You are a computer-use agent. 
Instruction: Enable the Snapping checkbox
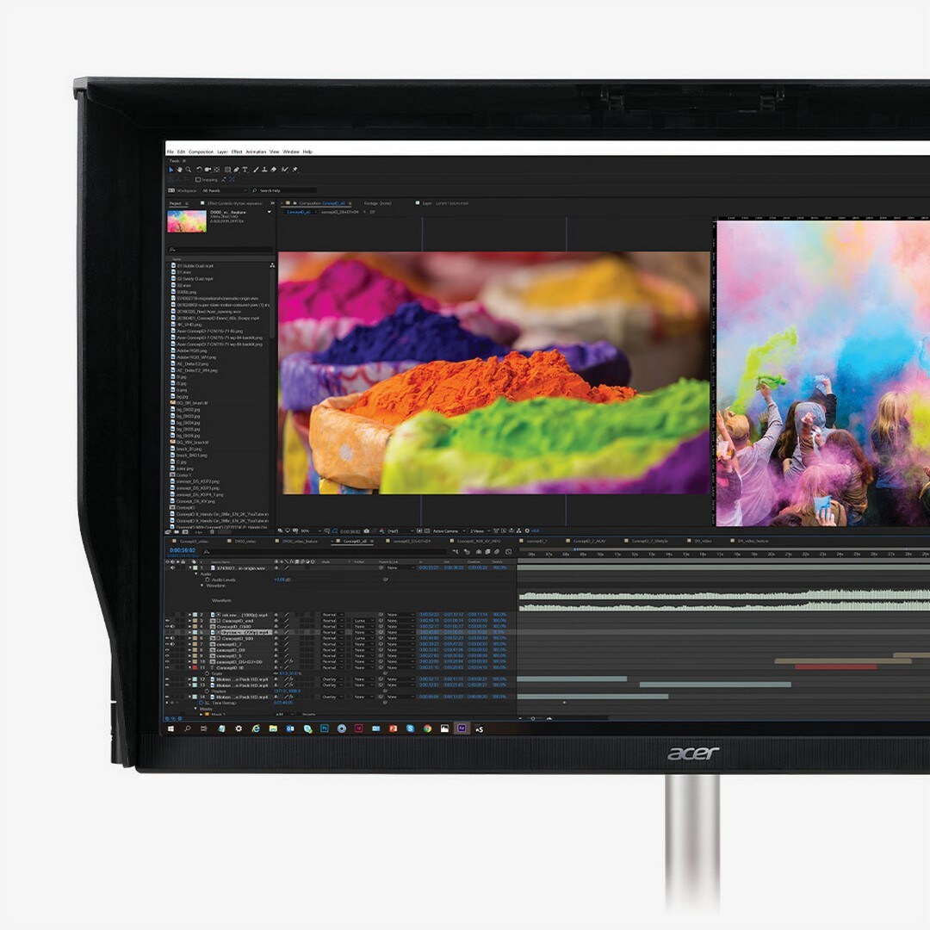pos(197,180)
